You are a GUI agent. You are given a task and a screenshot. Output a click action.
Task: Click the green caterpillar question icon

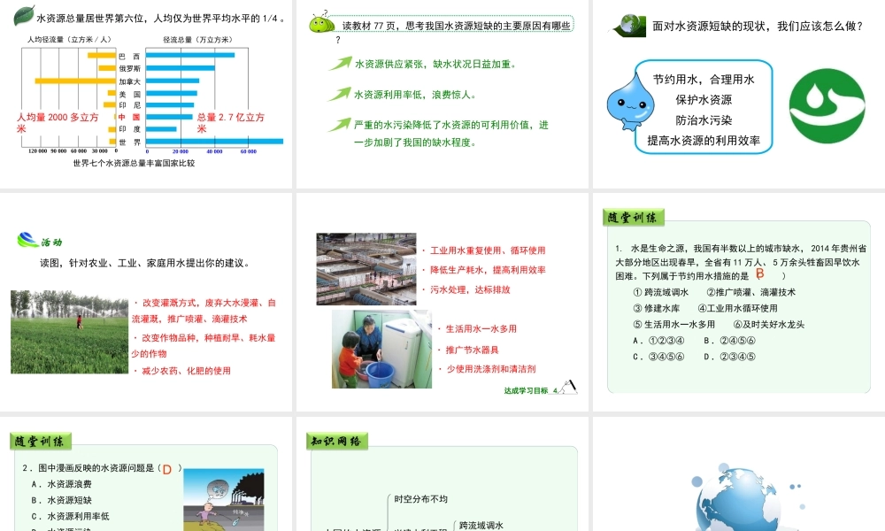click(x=321, y=24)
